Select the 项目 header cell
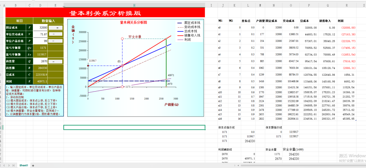This screenshot has height=168, width=366. click(19, 21)
